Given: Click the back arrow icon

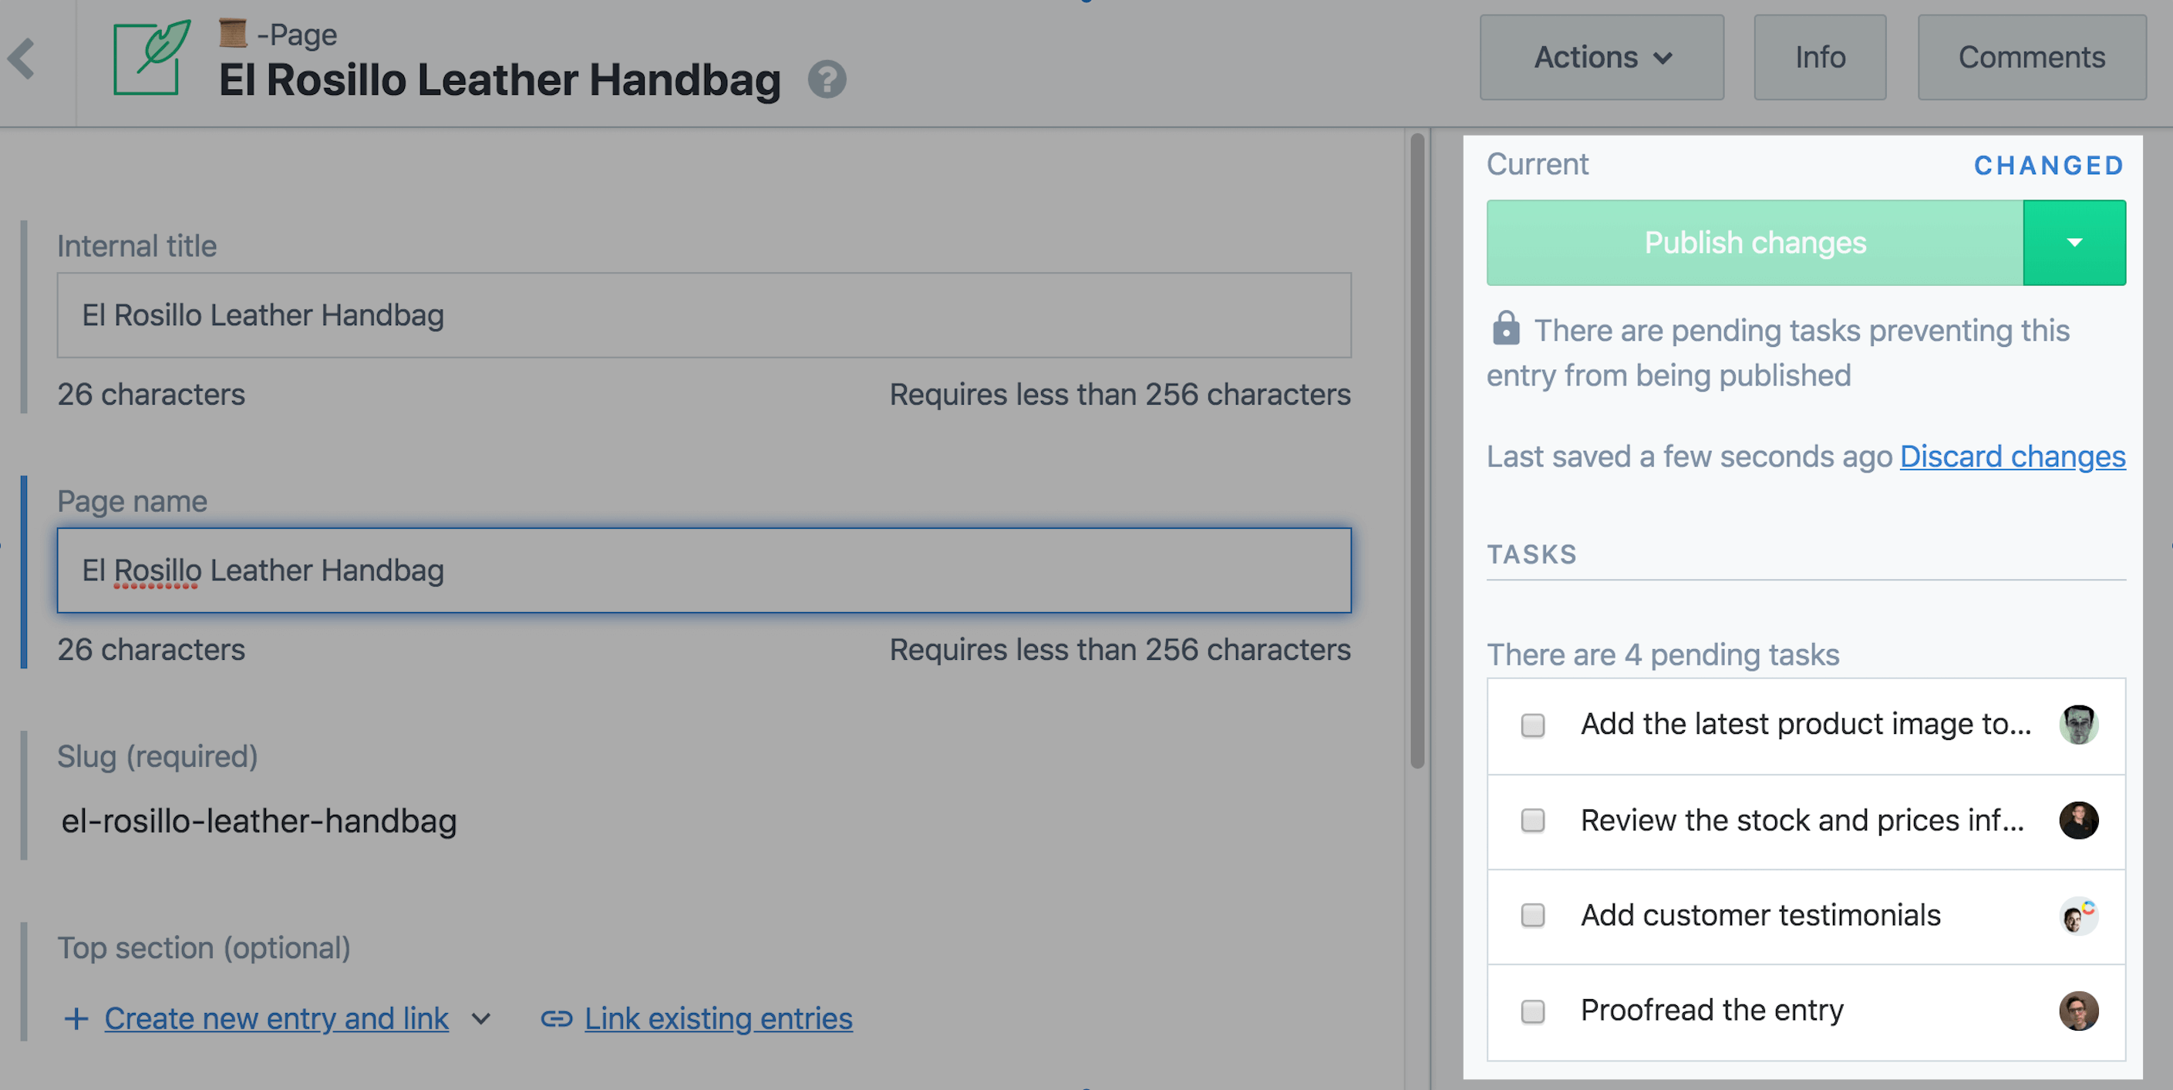Looking at the screenshot, I should click(22, 59).
